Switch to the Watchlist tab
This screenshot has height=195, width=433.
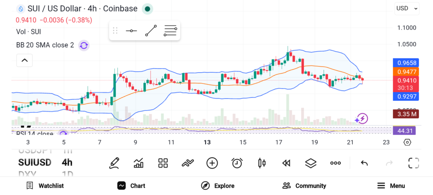45,186
